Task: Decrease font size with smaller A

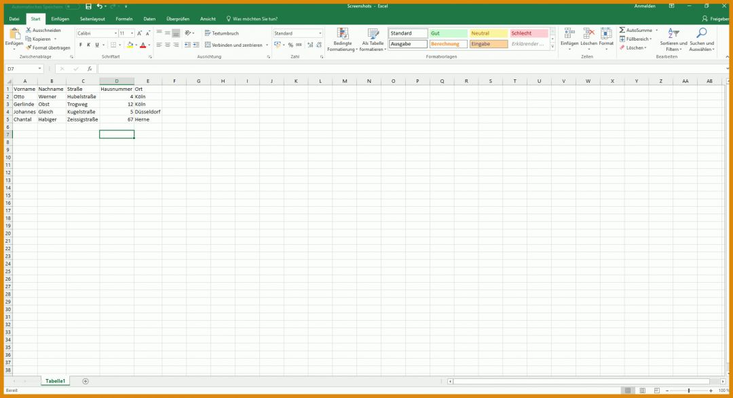Action: (x=148, y=33)
